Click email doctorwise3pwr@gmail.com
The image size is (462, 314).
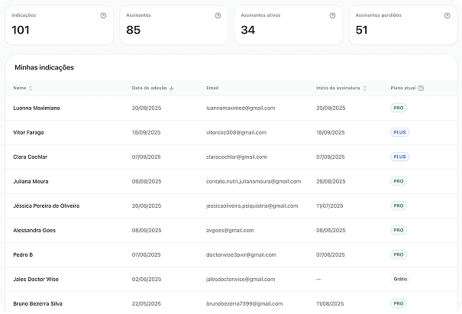coord(241,255)
